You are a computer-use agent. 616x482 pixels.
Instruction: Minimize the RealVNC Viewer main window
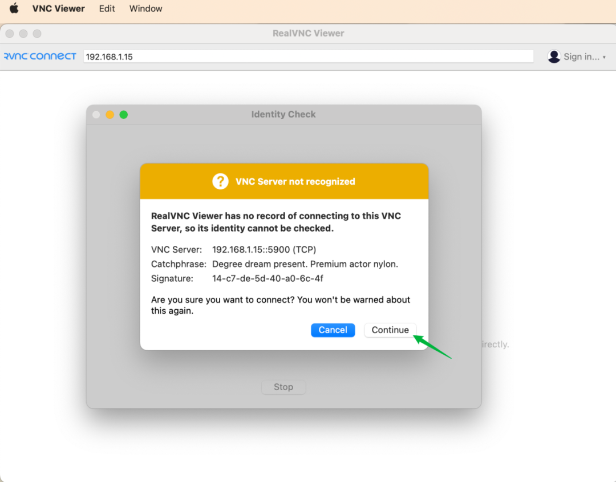(x=23, y=34)
